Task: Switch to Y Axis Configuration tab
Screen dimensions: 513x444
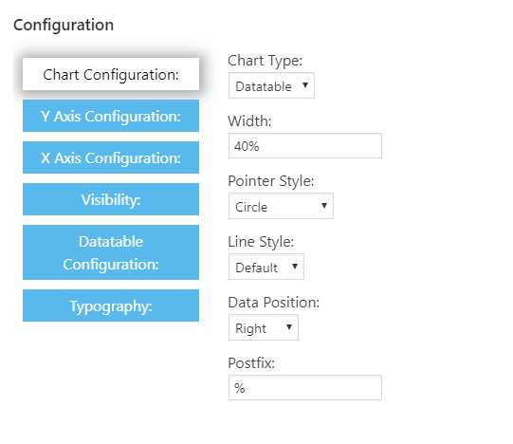Action: pos(111,116)
